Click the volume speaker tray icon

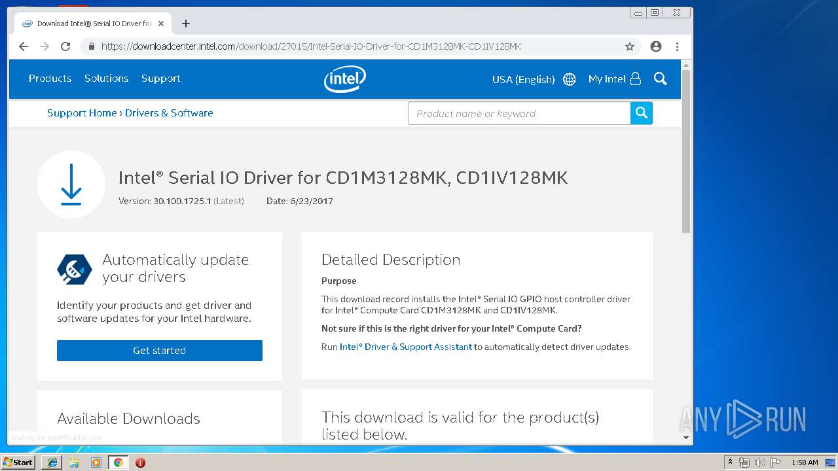point(759,462)
